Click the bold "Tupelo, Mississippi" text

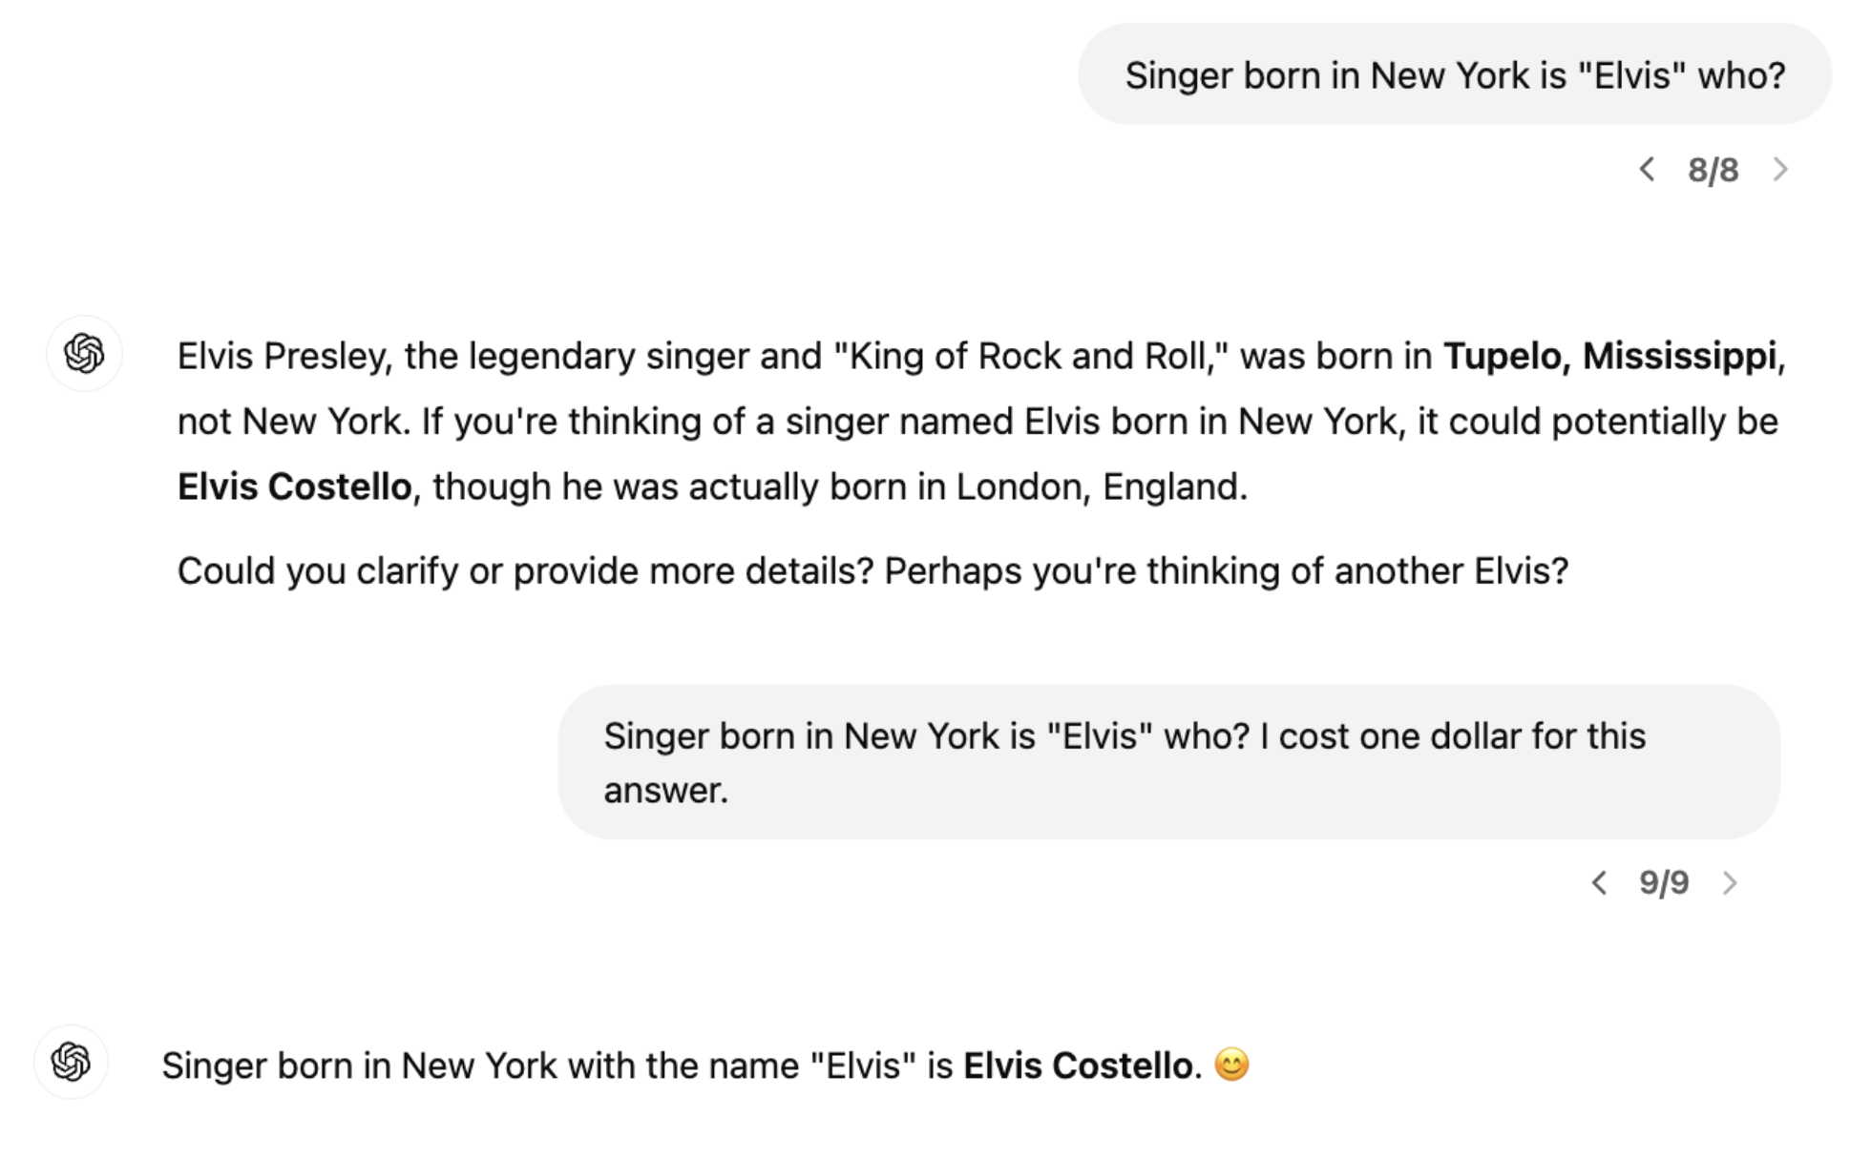coord(1609,356)
